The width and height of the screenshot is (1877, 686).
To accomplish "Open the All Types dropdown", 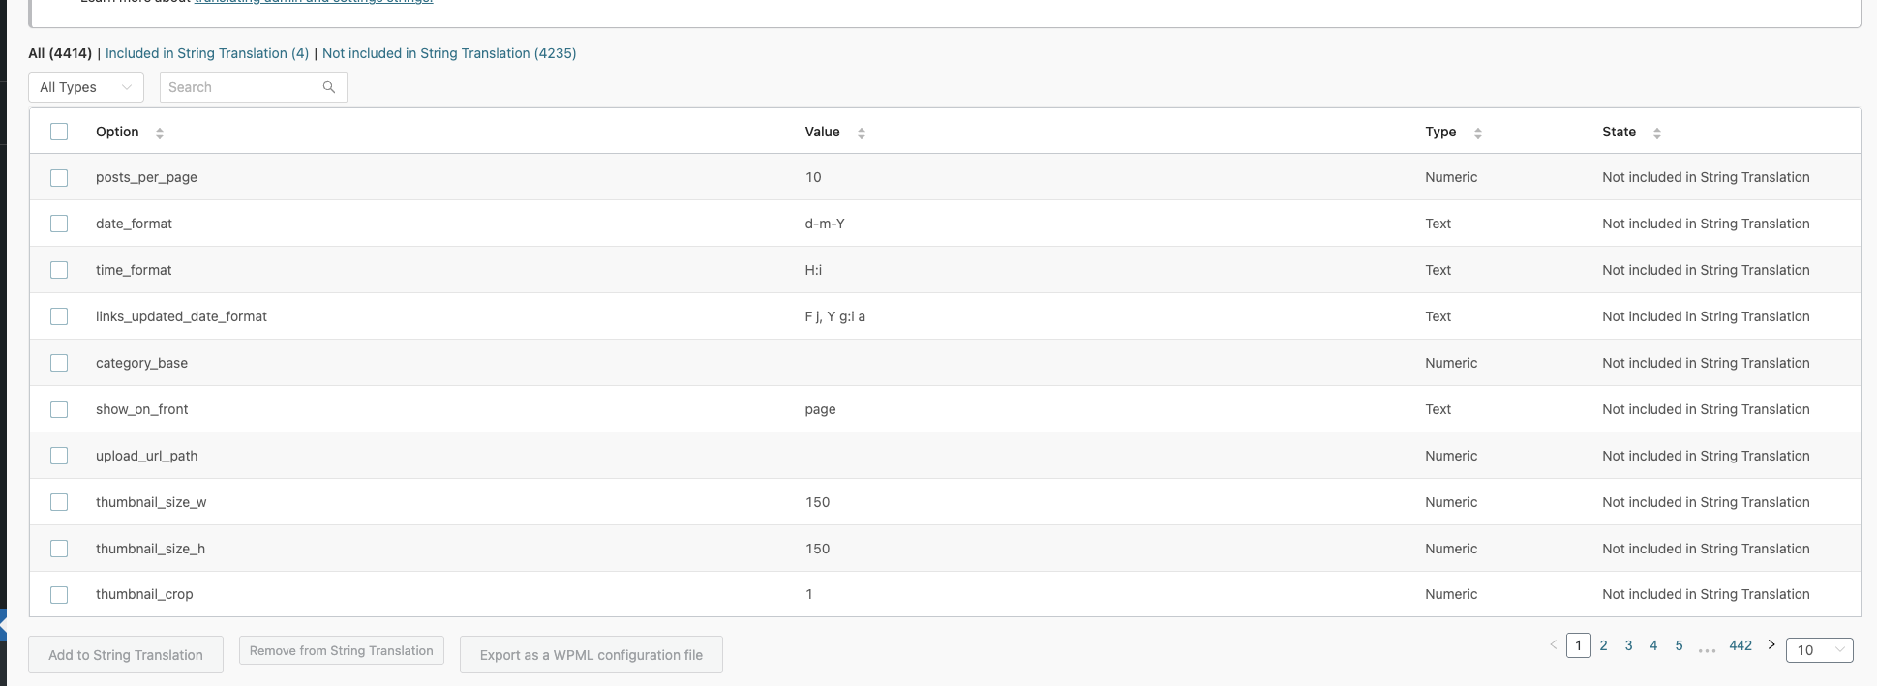I will tap(85, 87).
